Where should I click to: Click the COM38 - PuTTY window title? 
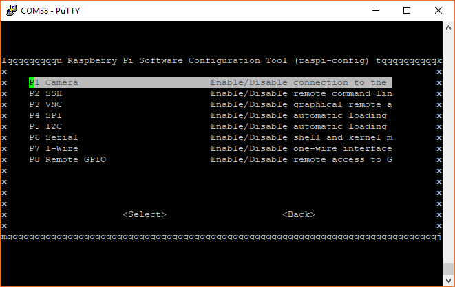point(50,11)
